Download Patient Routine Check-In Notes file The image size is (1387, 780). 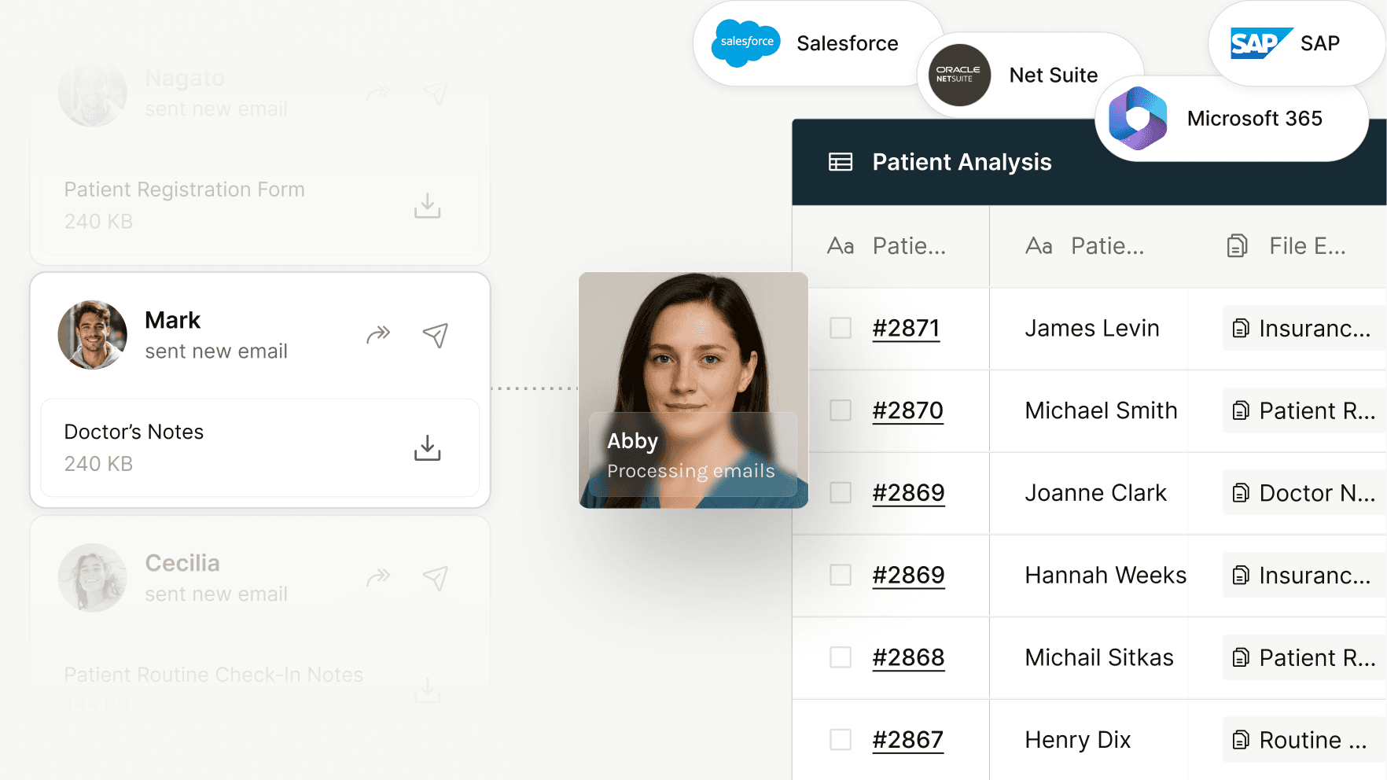(427, 690)
